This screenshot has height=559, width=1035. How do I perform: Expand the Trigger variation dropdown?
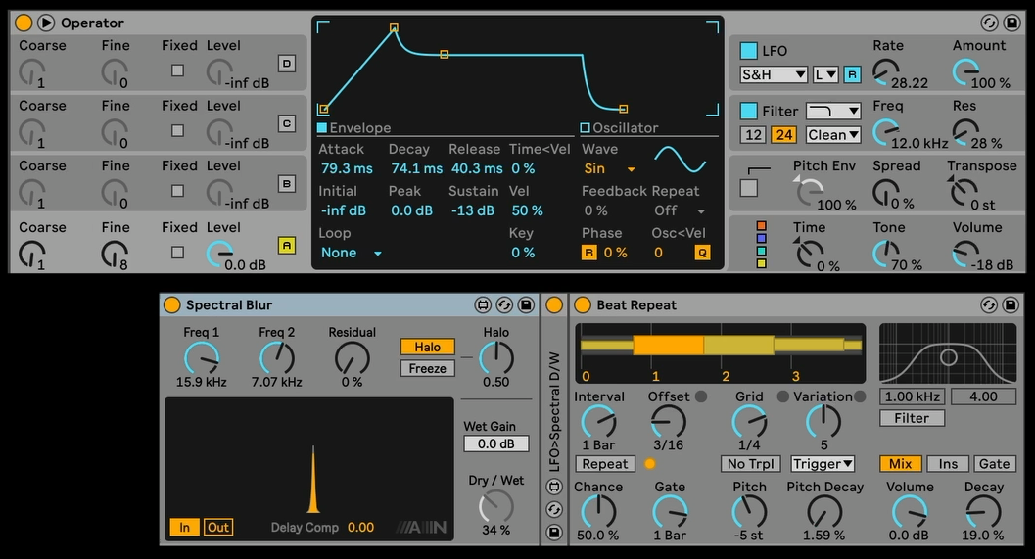point(823,464)
